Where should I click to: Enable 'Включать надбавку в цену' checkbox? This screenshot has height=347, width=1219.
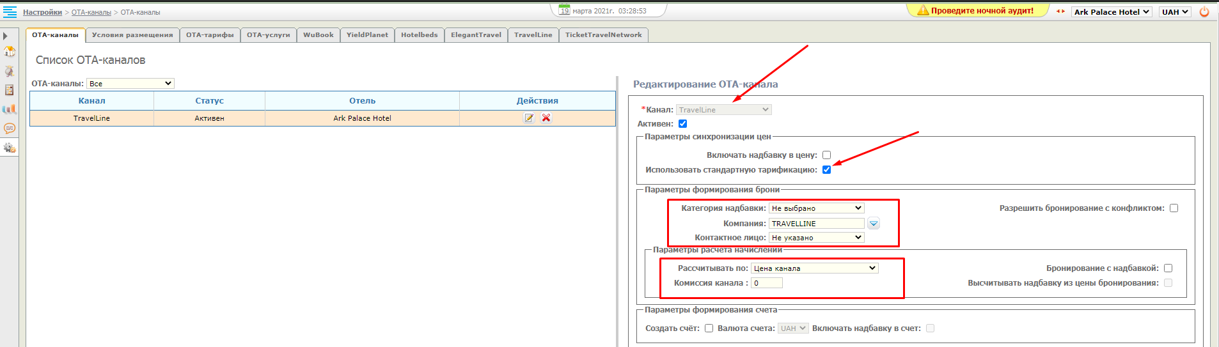tap(826, 155)
